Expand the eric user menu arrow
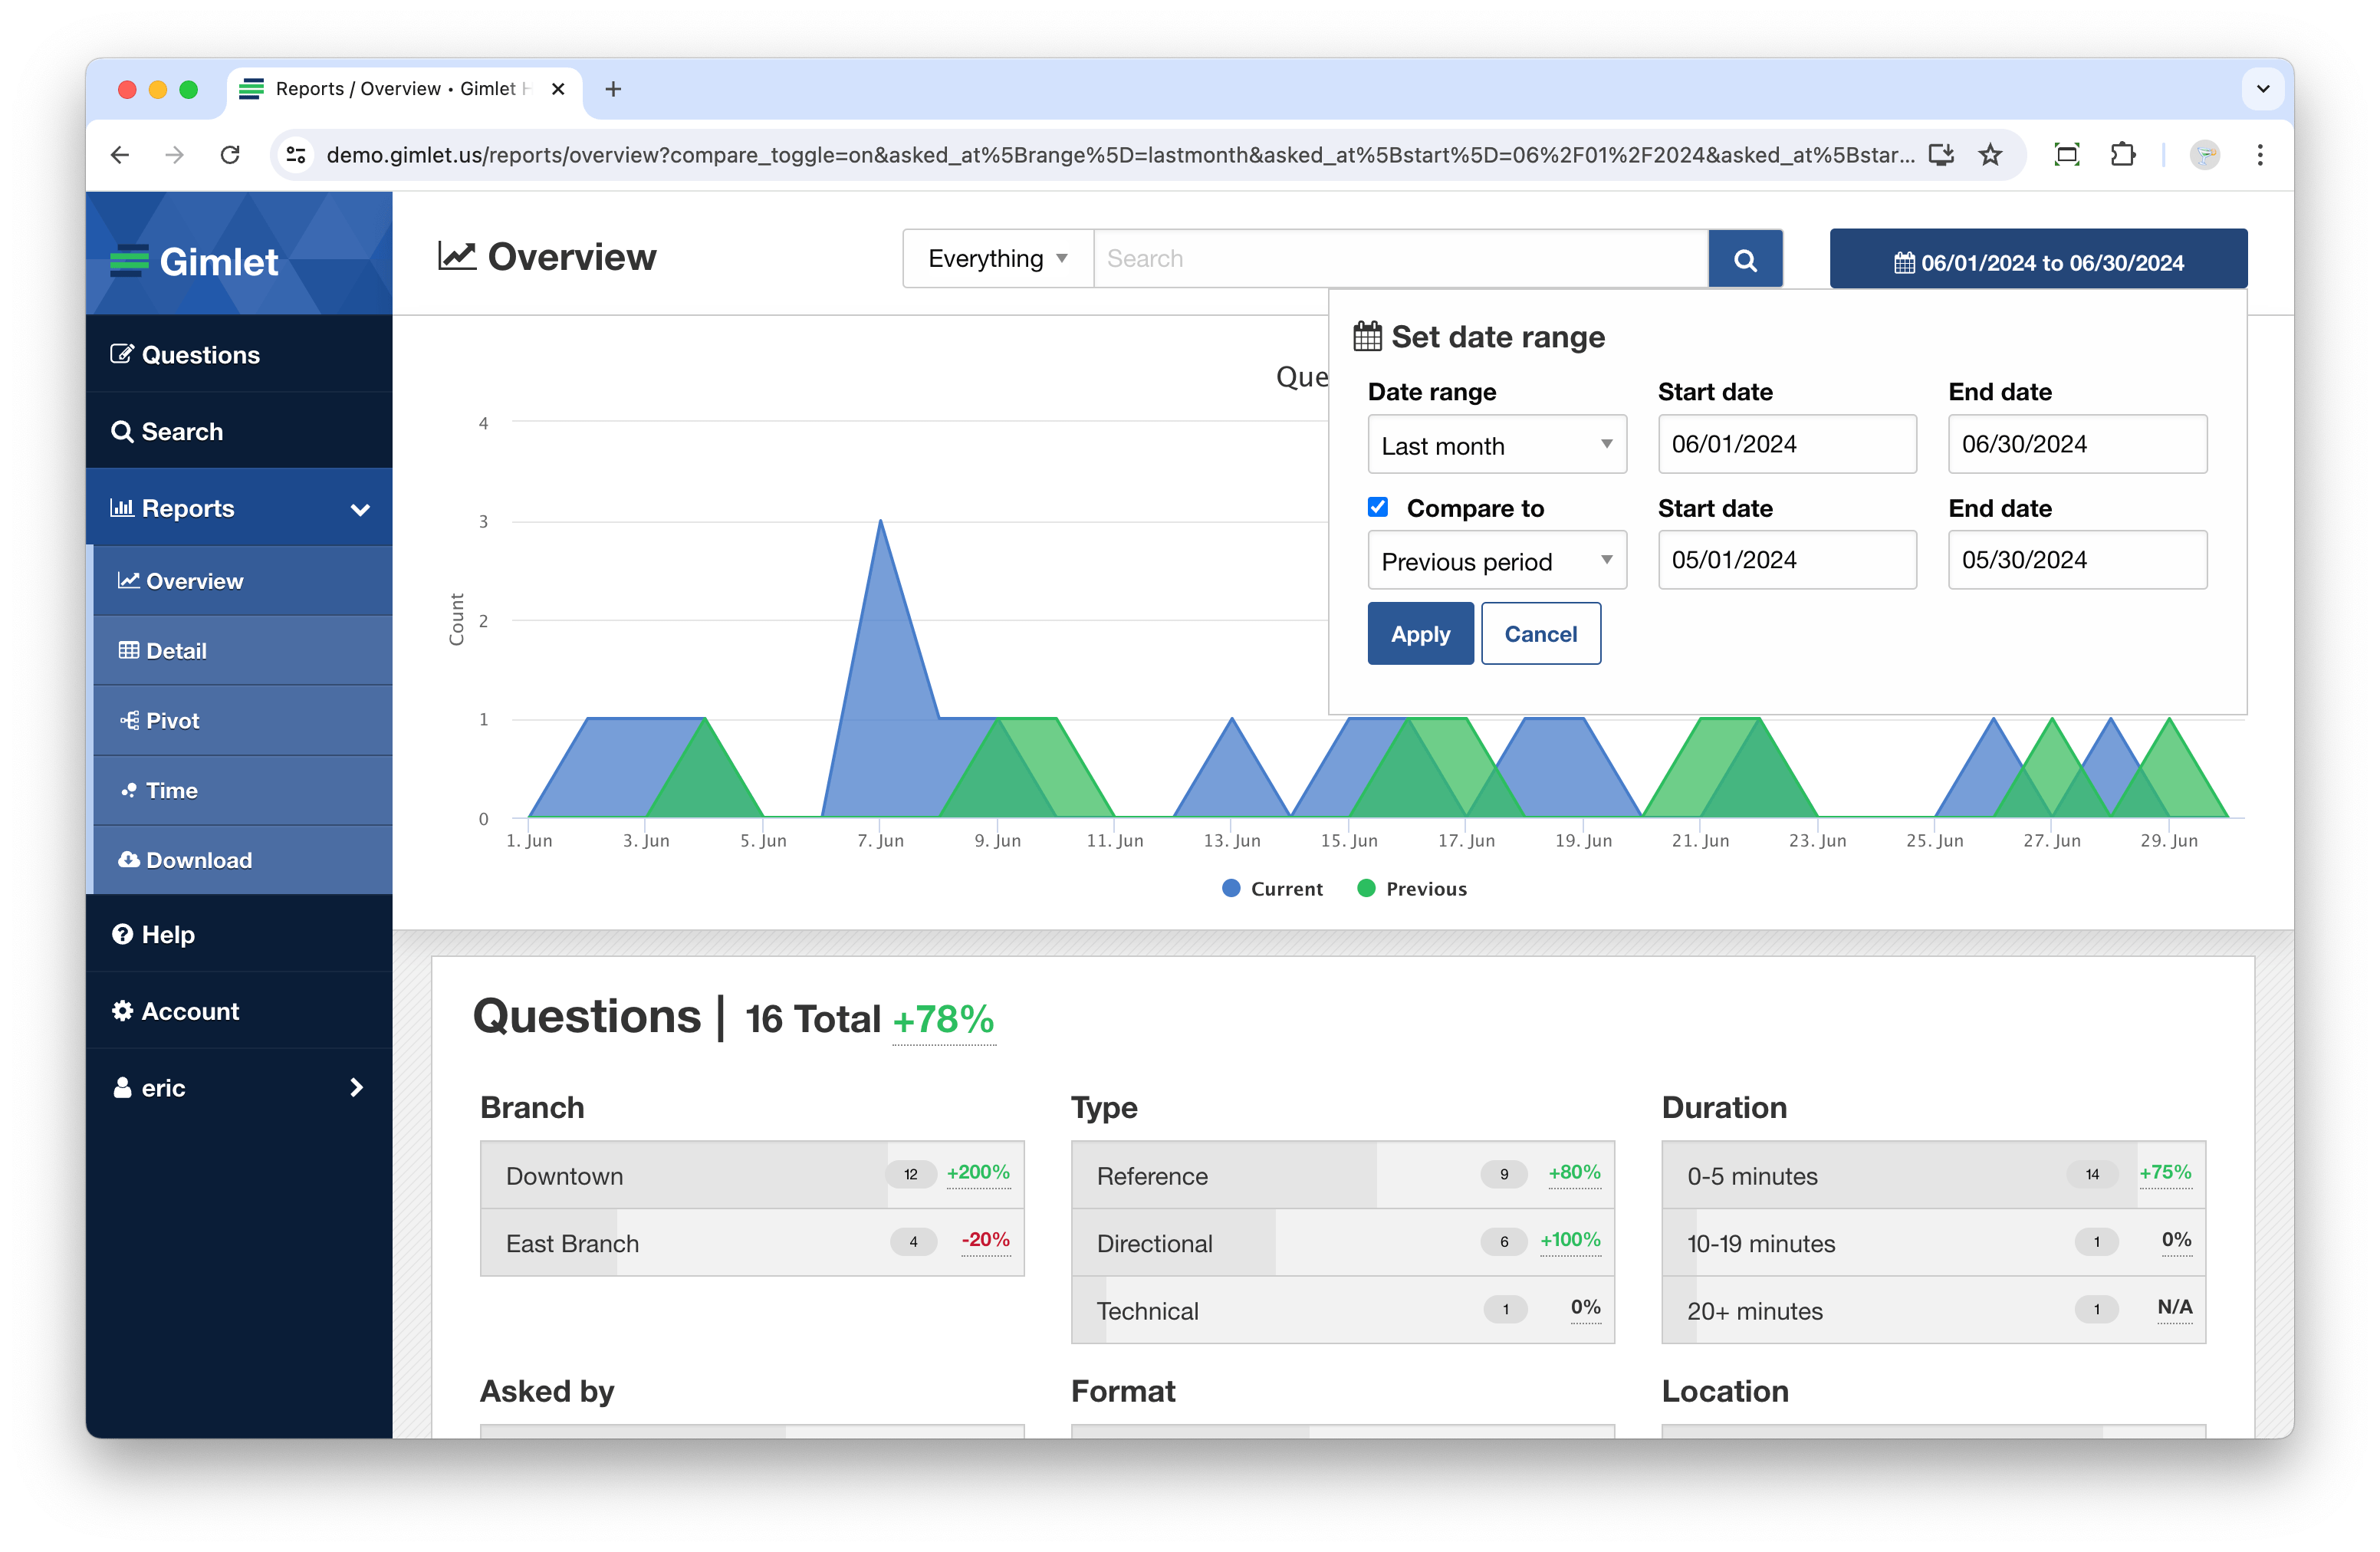 (x=357, y=1087)
